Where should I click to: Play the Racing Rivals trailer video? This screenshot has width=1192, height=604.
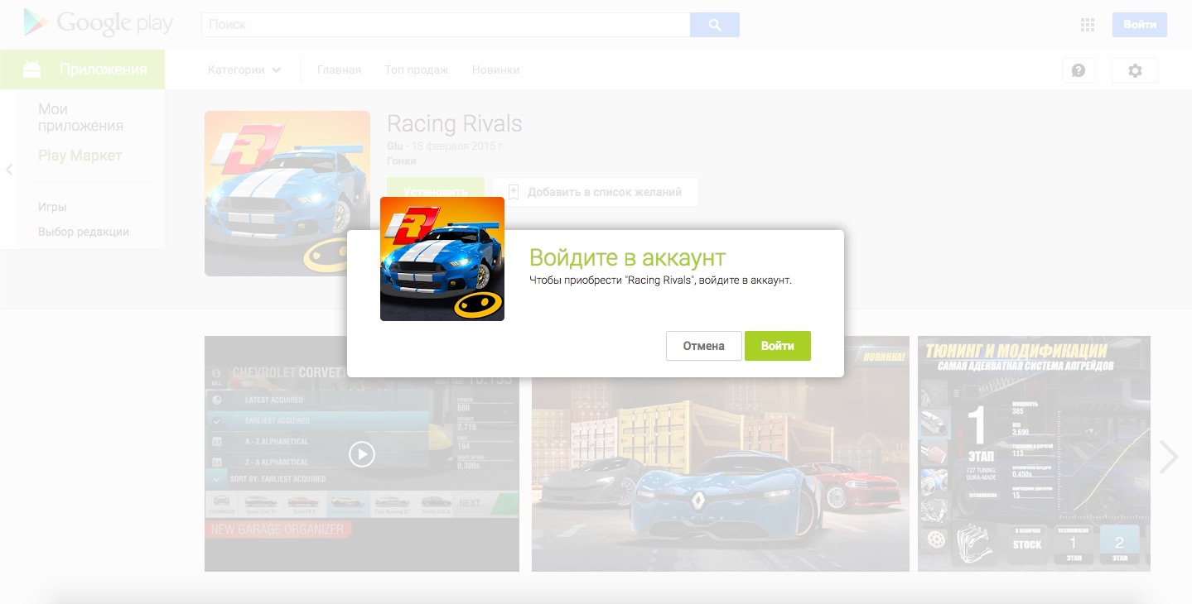tap(362, 453)
